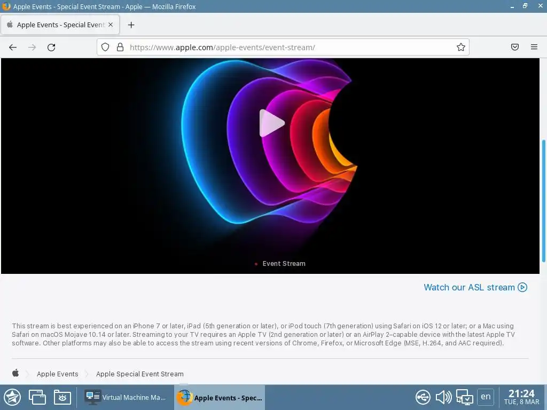Viewport: 547px width, 410px height.
Task: Click Apple Special Event Stream breadcrumb
Action: click(140, 374)
